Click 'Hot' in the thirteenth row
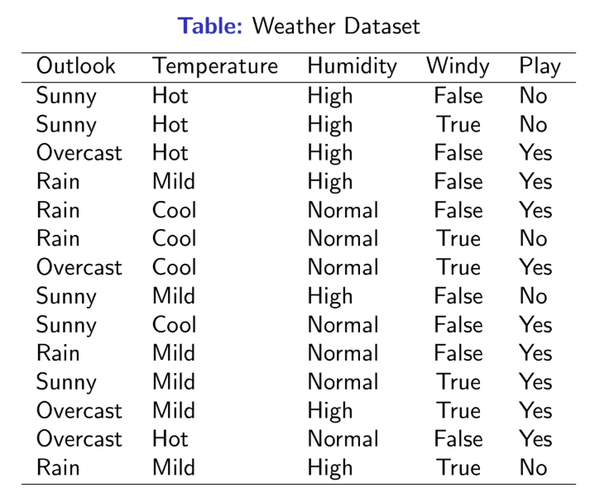This screenshot has height=502, width=600. (170, 439)
